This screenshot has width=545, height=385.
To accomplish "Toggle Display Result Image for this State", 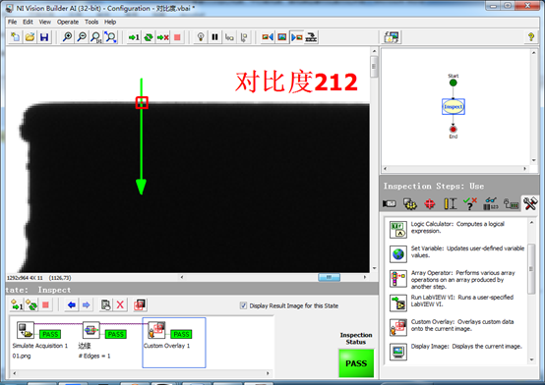I will point(243,305).
